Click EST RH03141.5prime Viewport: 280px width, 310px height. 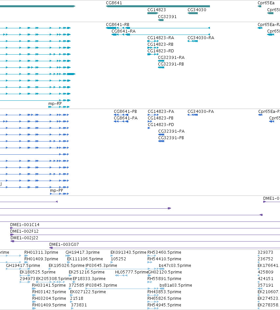coord(49,285)
